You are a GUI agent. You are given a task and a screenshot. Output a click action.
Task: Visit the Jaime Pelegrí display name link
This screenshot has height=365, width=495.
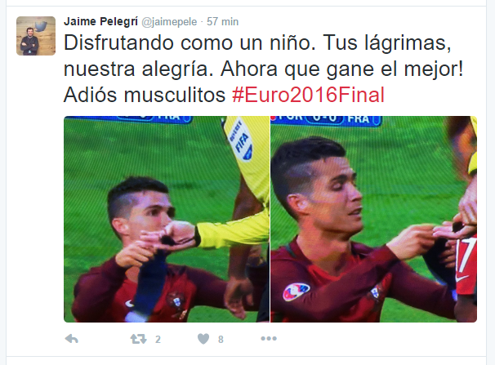(x=100, y=21)
